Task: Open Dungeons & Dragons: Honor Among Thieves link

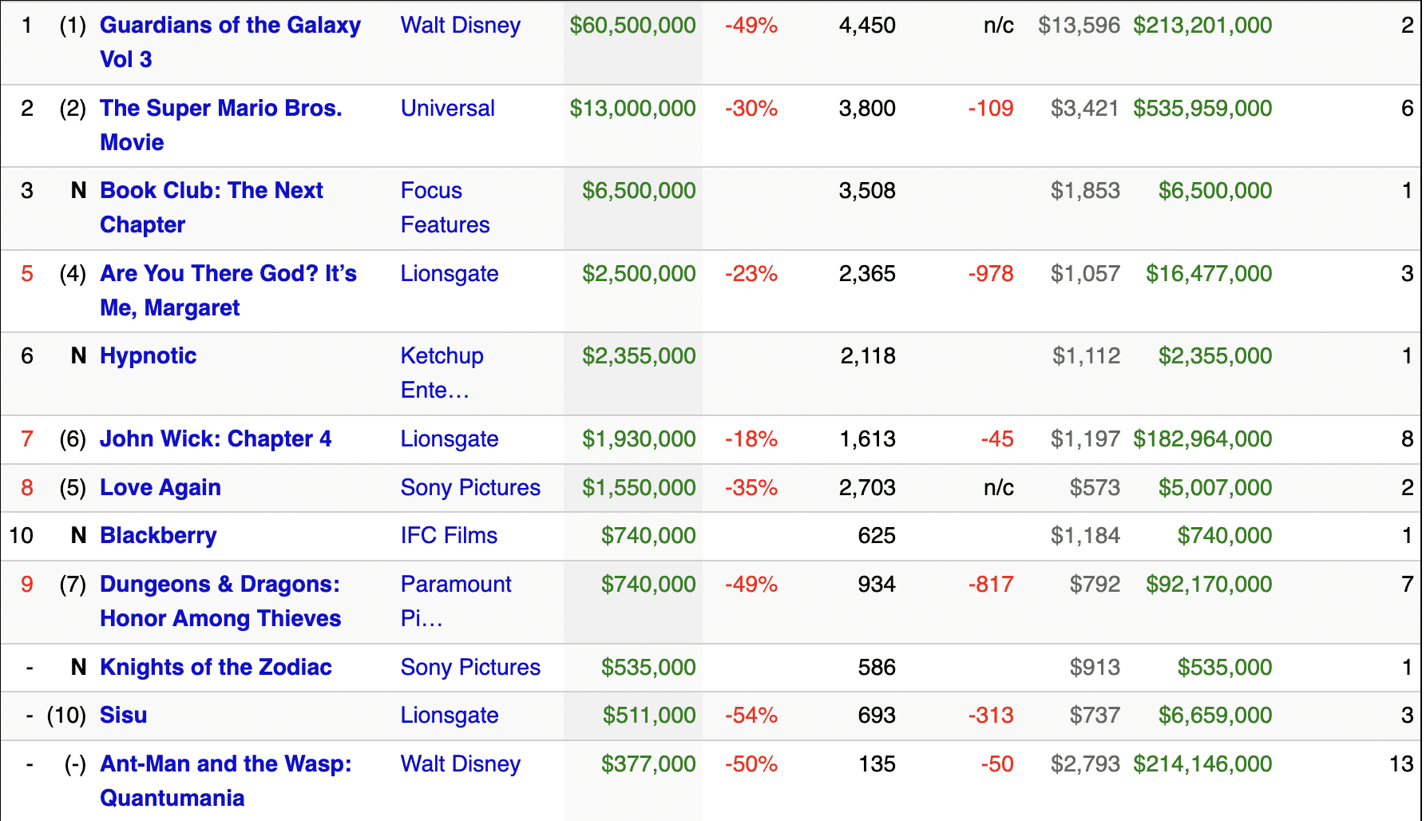Action: tap(220, 601)
